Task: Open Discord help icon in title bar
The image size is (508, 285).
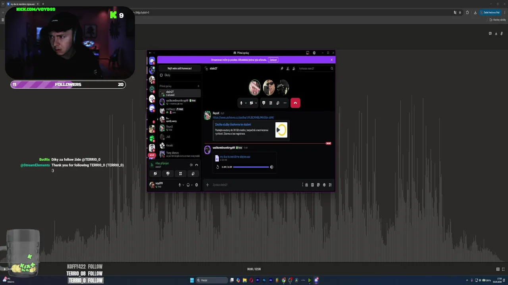Action: (x=314, y=53)
